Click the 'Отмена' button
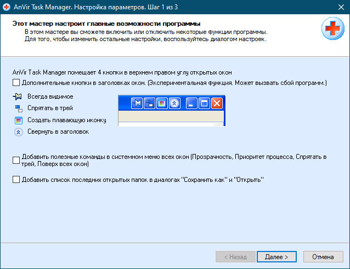Screen dimensions: 350x269 pos(323,257)
